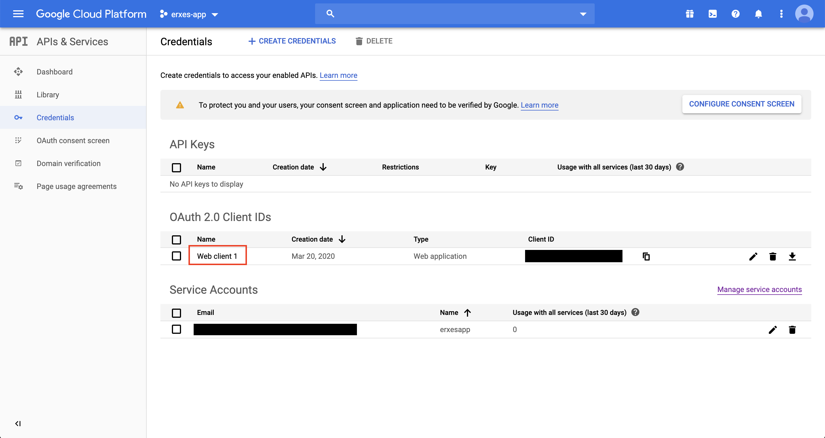Open the erxes-app project selector dropdown

(189, 14)
